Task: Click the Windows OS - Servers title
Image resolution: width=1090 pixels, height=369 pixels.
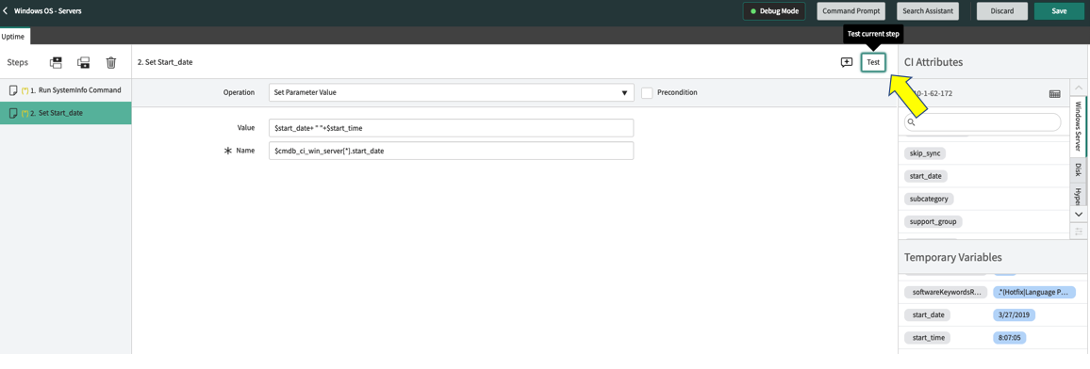Action: click(x=48, y=11)
